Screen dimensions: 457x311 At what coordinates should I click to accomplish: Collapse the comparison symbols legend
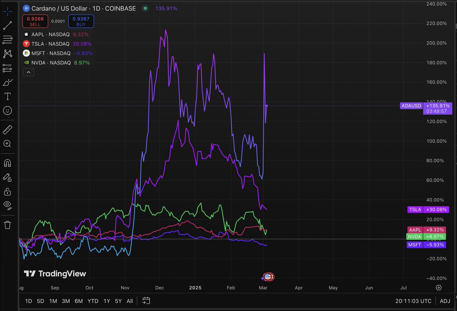pyautogui.click(x=29, y=72)
